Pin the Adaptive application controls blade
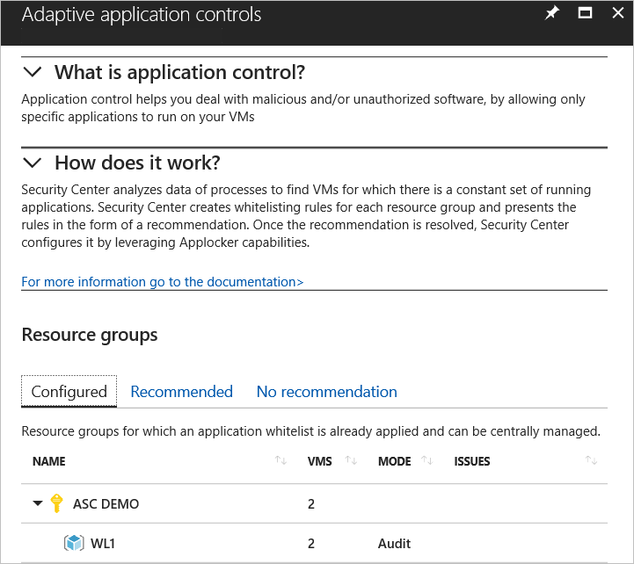Screen dimensions: 634x564 pyautogui.click(x=551, y=13)
